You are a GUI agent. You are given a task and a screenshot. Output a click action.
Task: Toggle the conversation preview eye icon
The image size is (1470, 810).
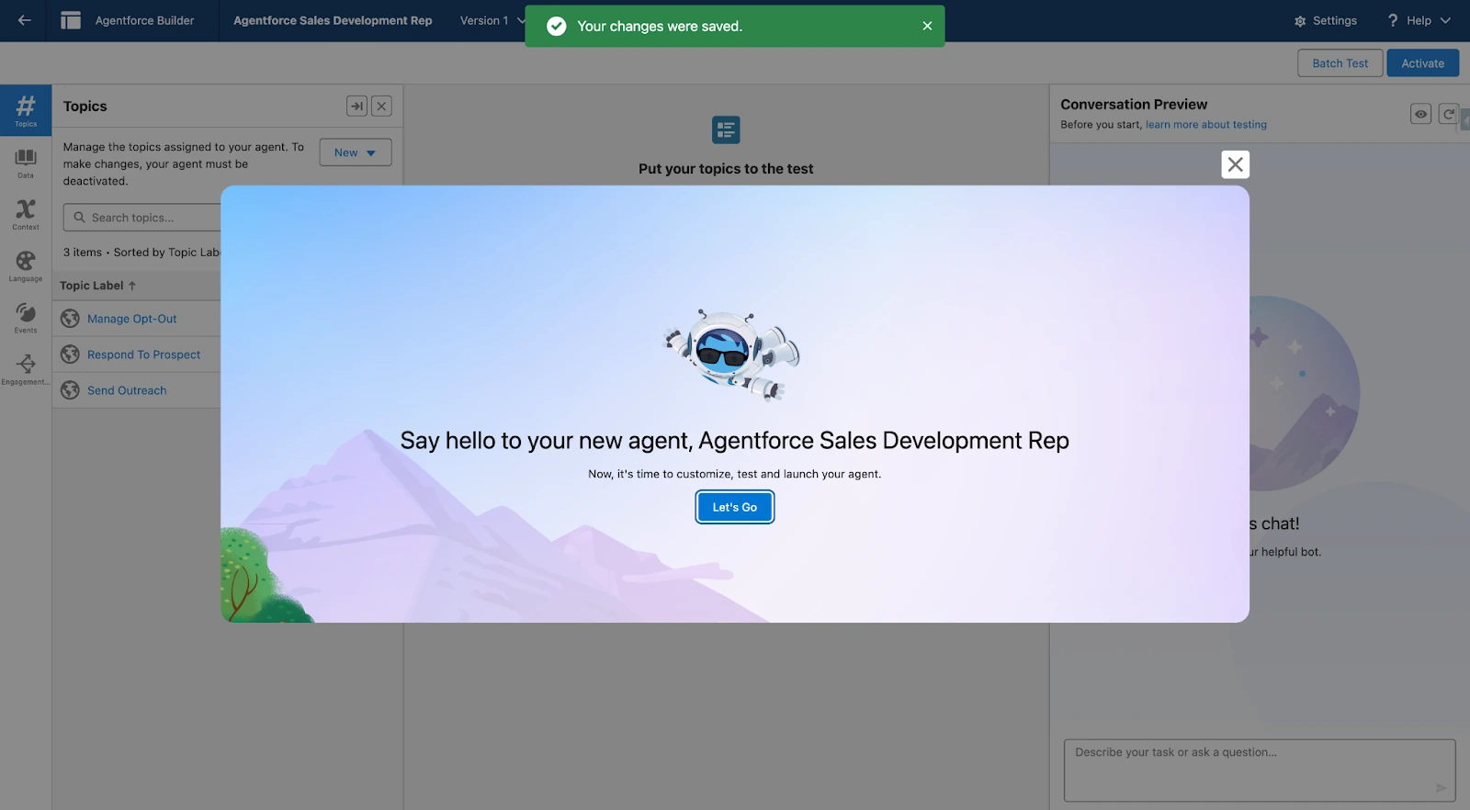click(1421, 114)
